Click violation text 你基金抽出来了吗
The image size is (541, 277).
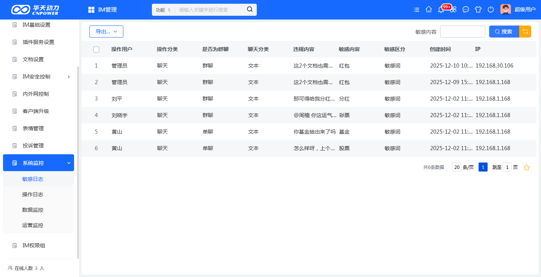315,132
